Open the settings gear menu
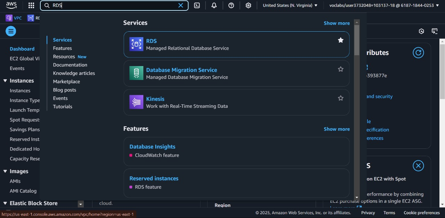 point(248,5)
